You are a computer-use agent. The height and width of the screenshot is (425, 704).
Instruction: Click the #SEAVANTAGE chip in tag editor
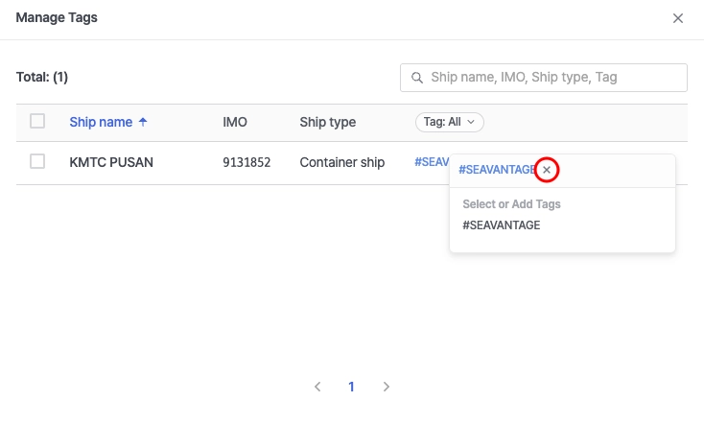pyautogui.click(x=496, y=170)
